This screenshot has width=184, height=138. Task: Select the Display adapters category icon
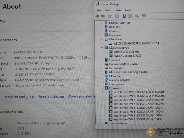click(x=106, y=47)
